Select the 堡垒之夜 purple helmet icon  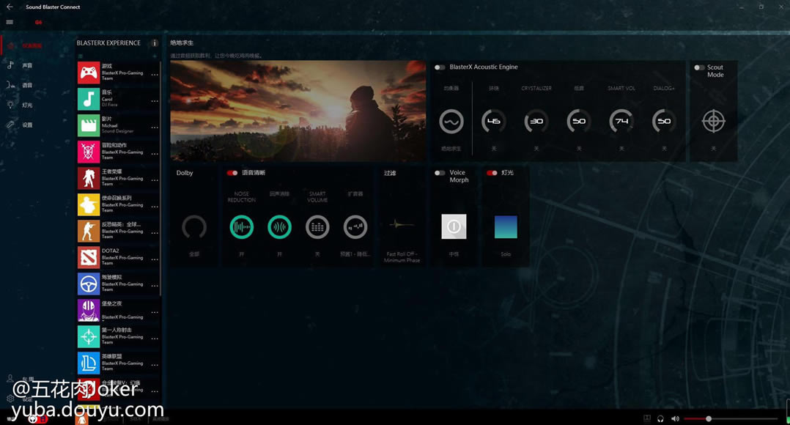point(88,310)
